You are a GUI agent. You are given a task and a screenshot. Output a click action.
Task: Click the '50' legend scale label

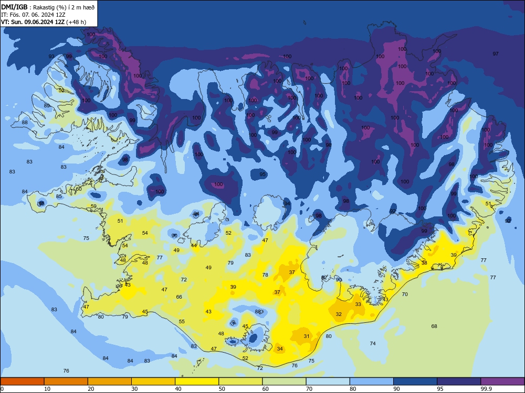click(x=222, y=389)
